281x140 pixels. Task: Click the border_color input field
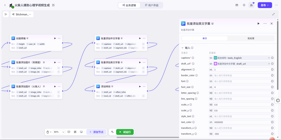[241, 75]
